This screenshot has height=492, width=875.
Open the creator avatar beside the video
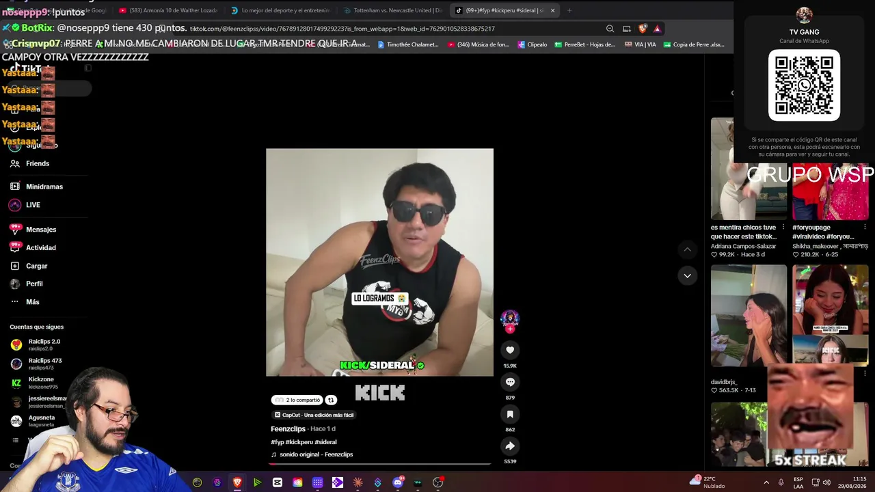pos(510,318)
